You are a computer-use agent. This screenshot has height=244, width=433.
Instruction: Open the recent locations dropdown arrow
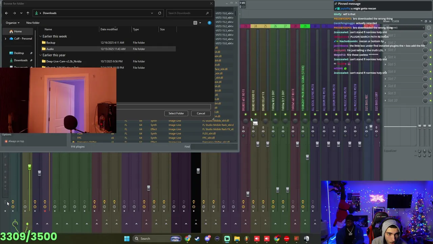[21, 13]
